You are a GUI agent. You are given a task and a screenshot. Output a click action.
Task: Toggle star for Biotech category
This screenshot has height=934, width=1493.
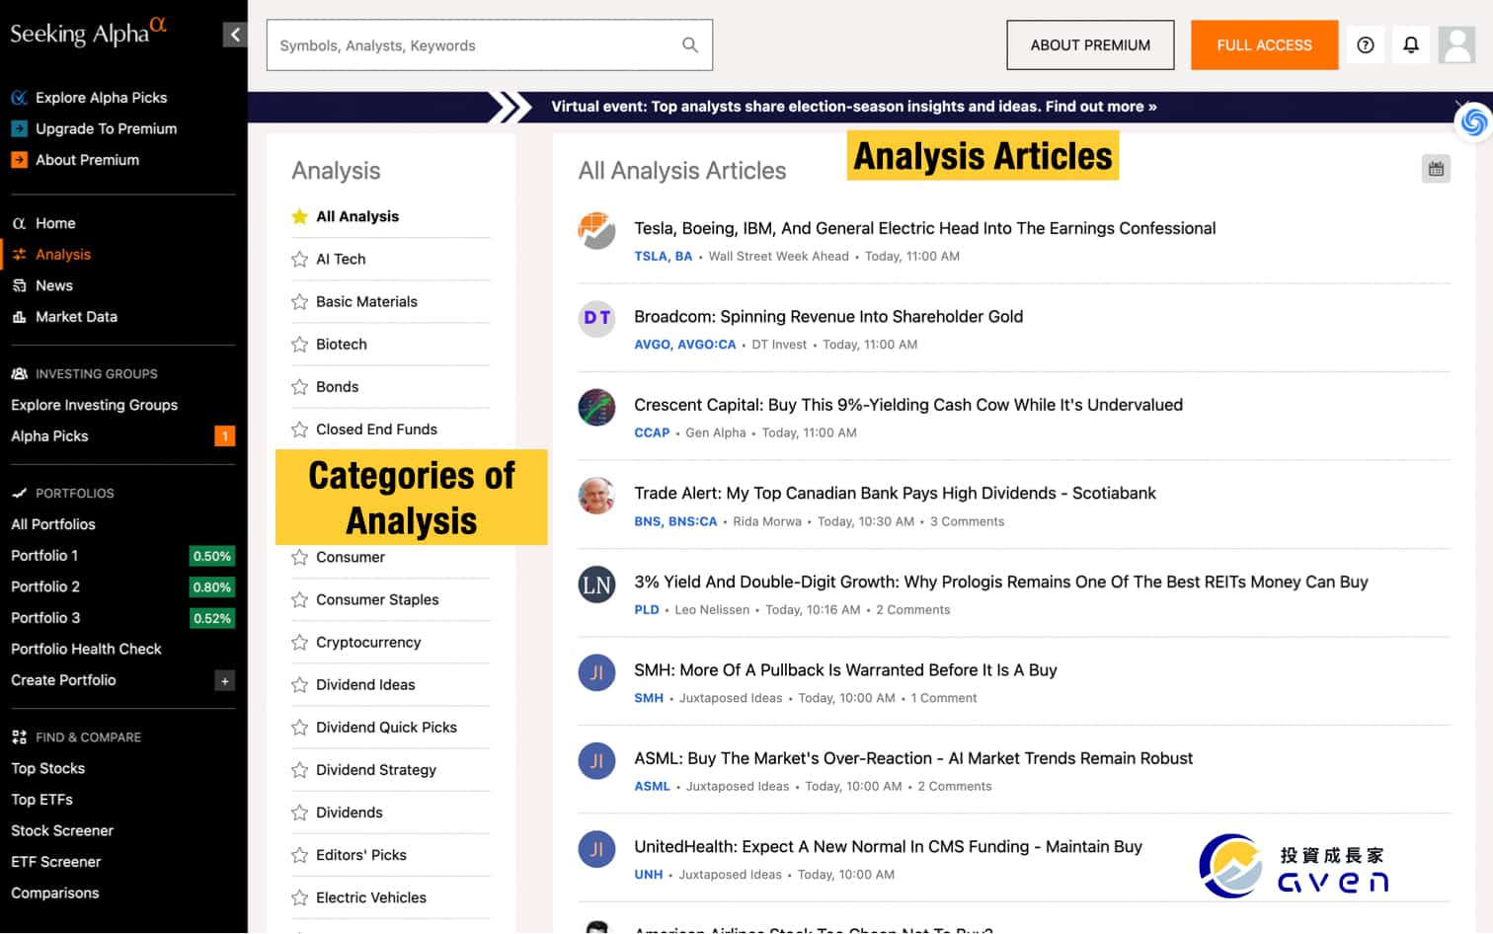click(x=300, y=344)
